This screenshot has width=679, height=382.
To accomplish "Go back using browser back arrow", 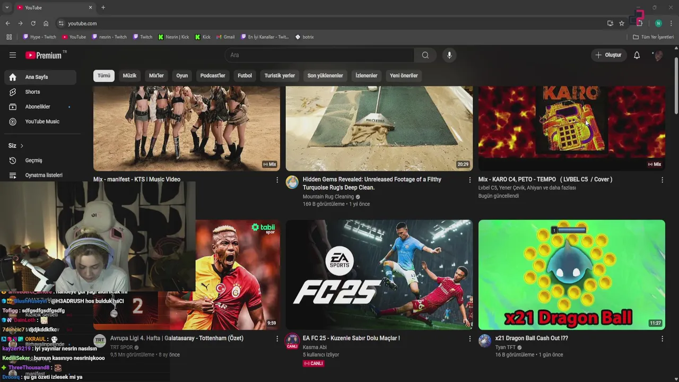I will [x=7, y=23].
